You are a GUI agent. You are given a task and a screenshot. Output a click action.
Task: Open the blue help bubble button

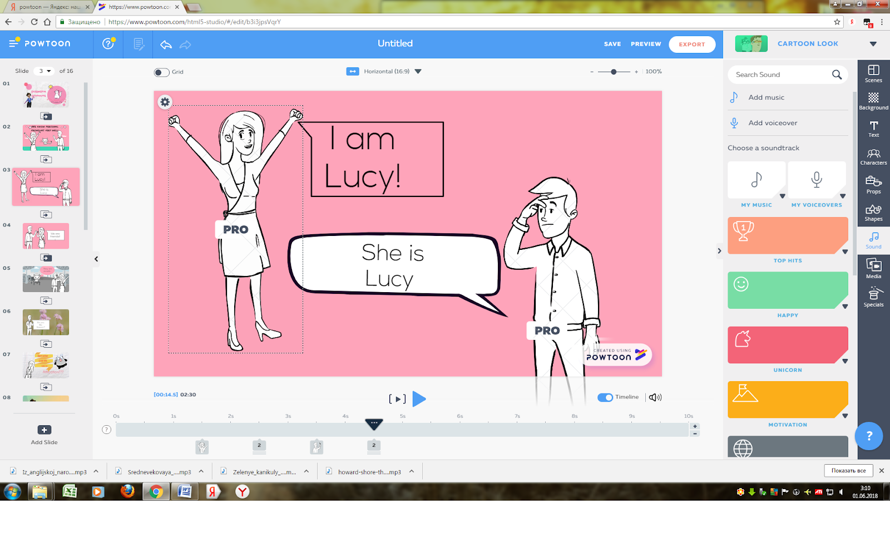tap(869, 436)
